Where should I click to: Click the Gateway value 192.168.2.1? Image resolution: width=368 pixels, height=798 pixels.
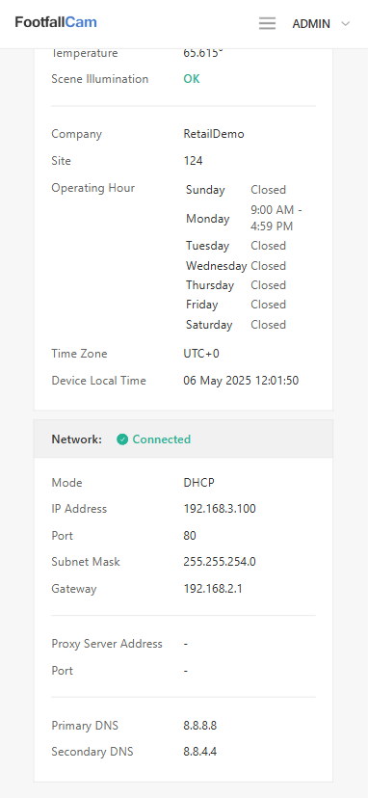(213, 589)
